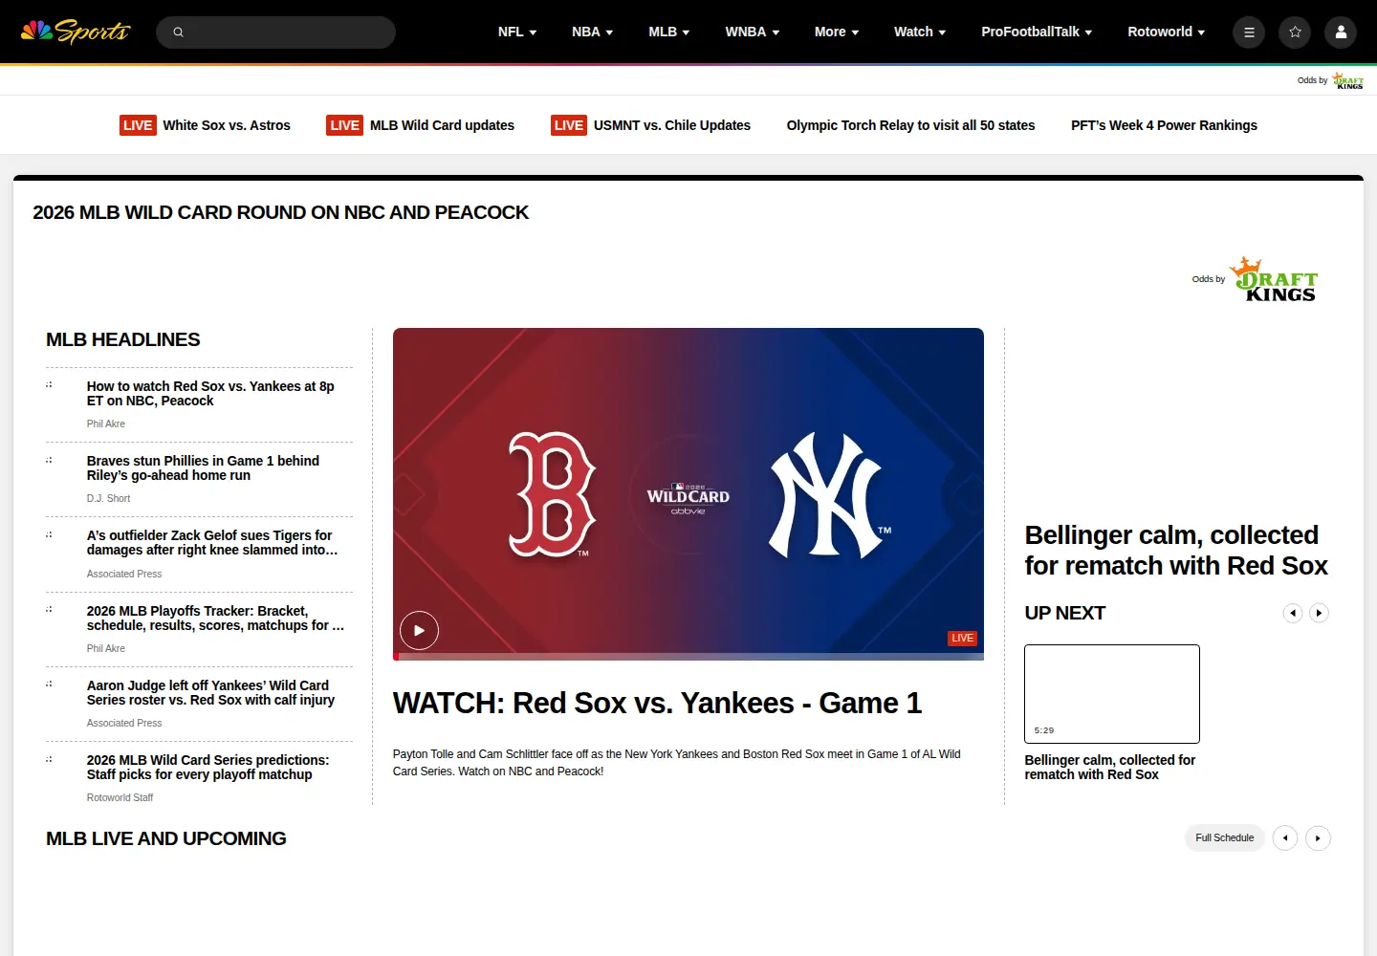Viewport: 1377px width, 956px height.
Task: Open the user profile icon
Action: tap(1341, 33)
